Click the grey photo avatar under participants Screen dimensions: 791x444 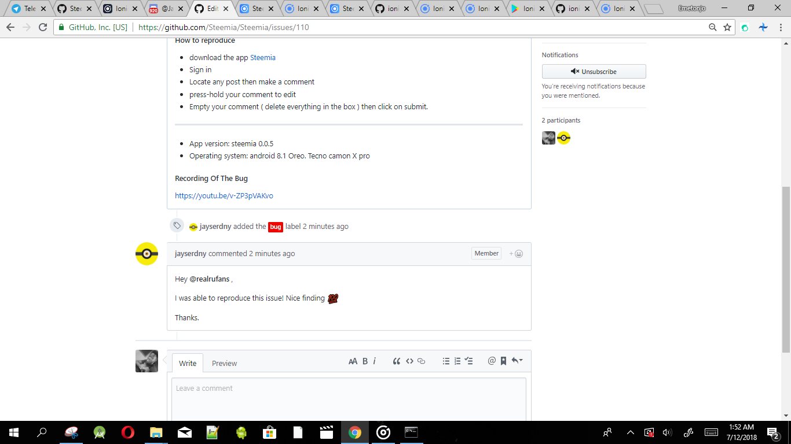pyautogui.click(x=548, y=138)
